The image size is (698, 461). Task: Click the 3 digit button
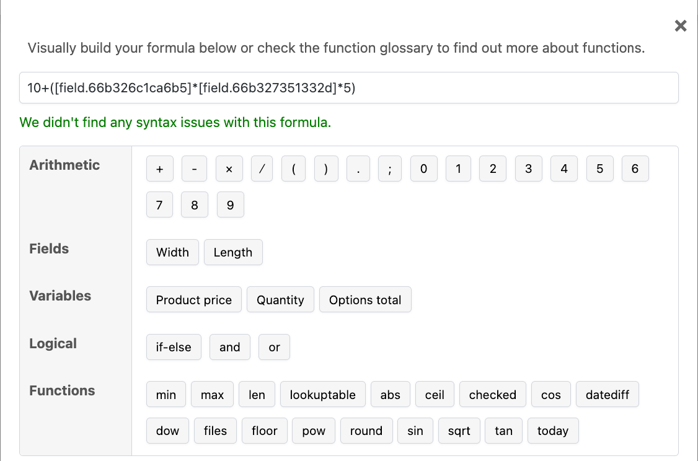[528, 169]
